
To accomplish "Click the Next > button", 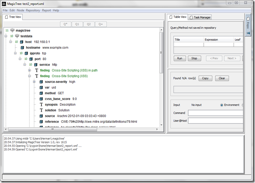I will coord(232,58).
